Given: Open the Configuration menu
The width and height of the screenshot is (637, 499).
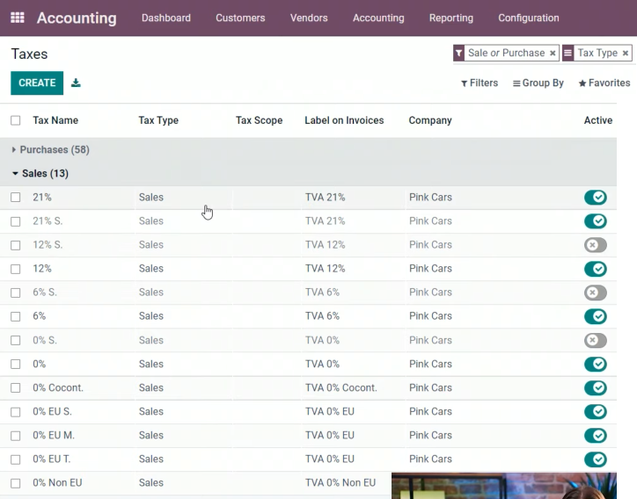Looking at the screenshot, I should point(529,18).
